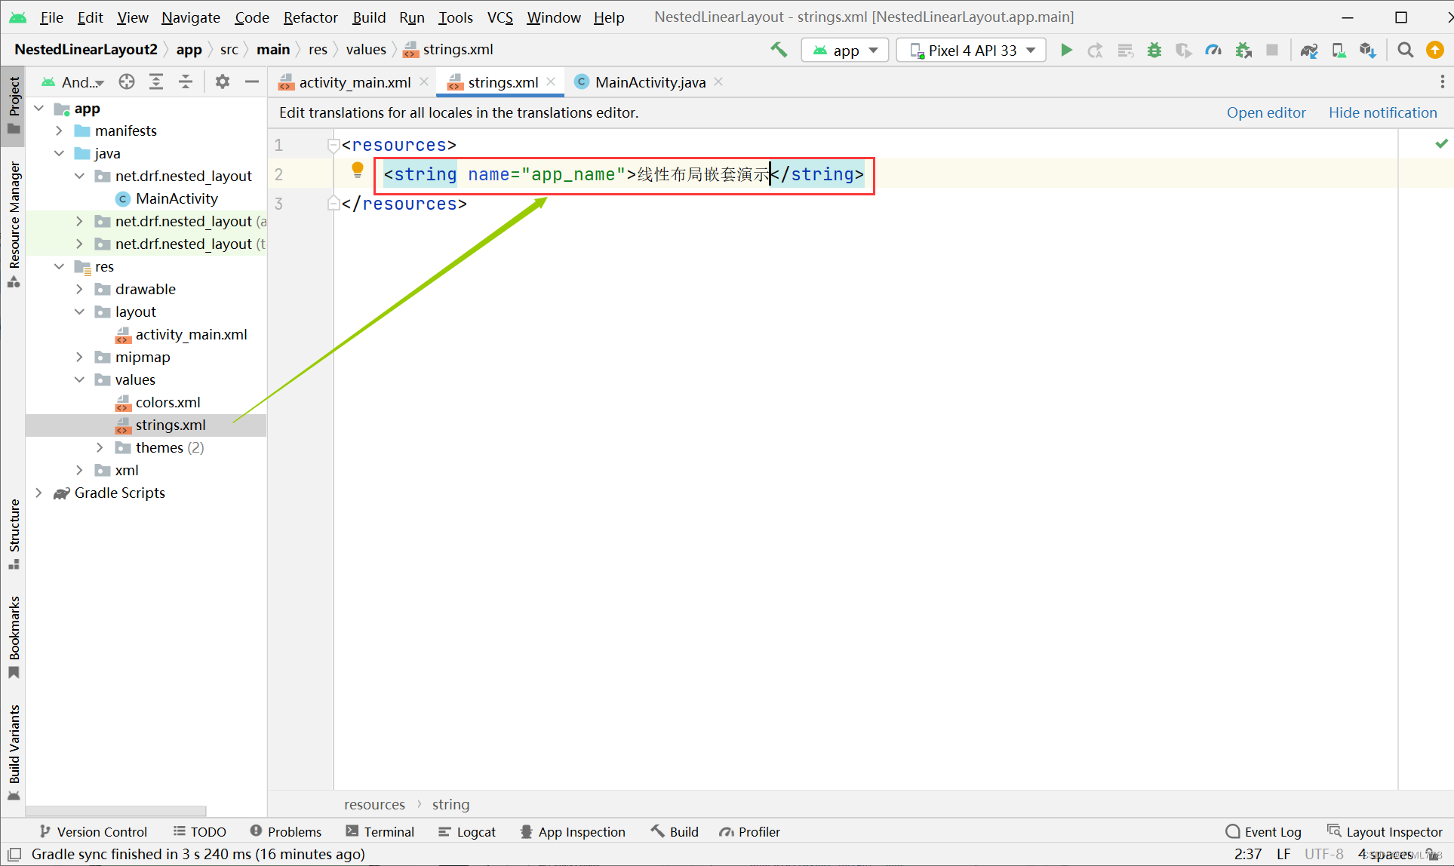This screenshot has height=866, width=1454.
Task: Close the strings.xml editor tab
Action: (x=552, y=81)
